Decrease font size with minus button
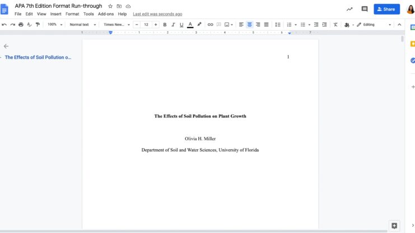Image resolution: width=415 pixels, height=233 pixels. tap(137, 25)
